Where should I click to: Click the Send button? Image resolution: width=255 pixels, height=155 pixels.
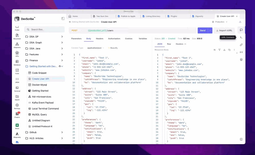point(203,30)
